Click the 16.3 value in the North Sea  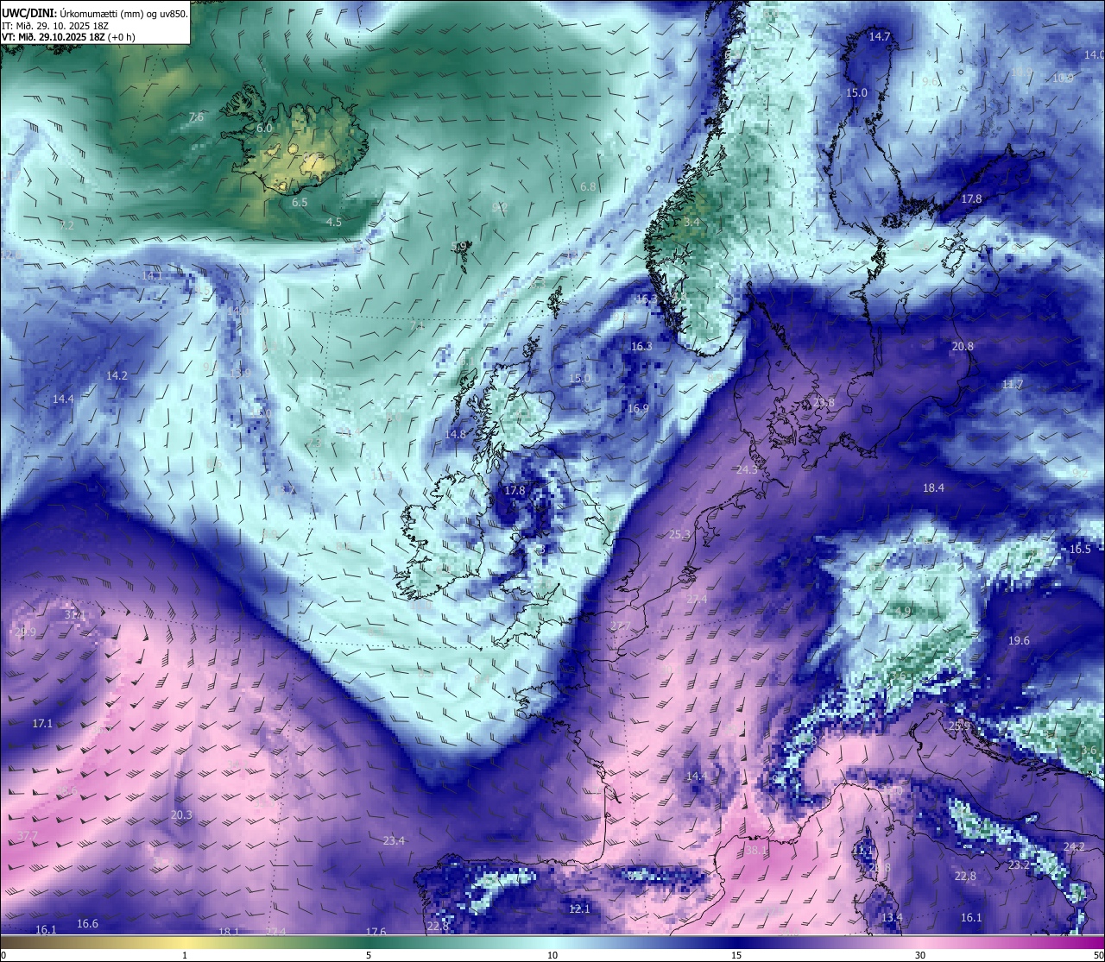pos(641,346)
